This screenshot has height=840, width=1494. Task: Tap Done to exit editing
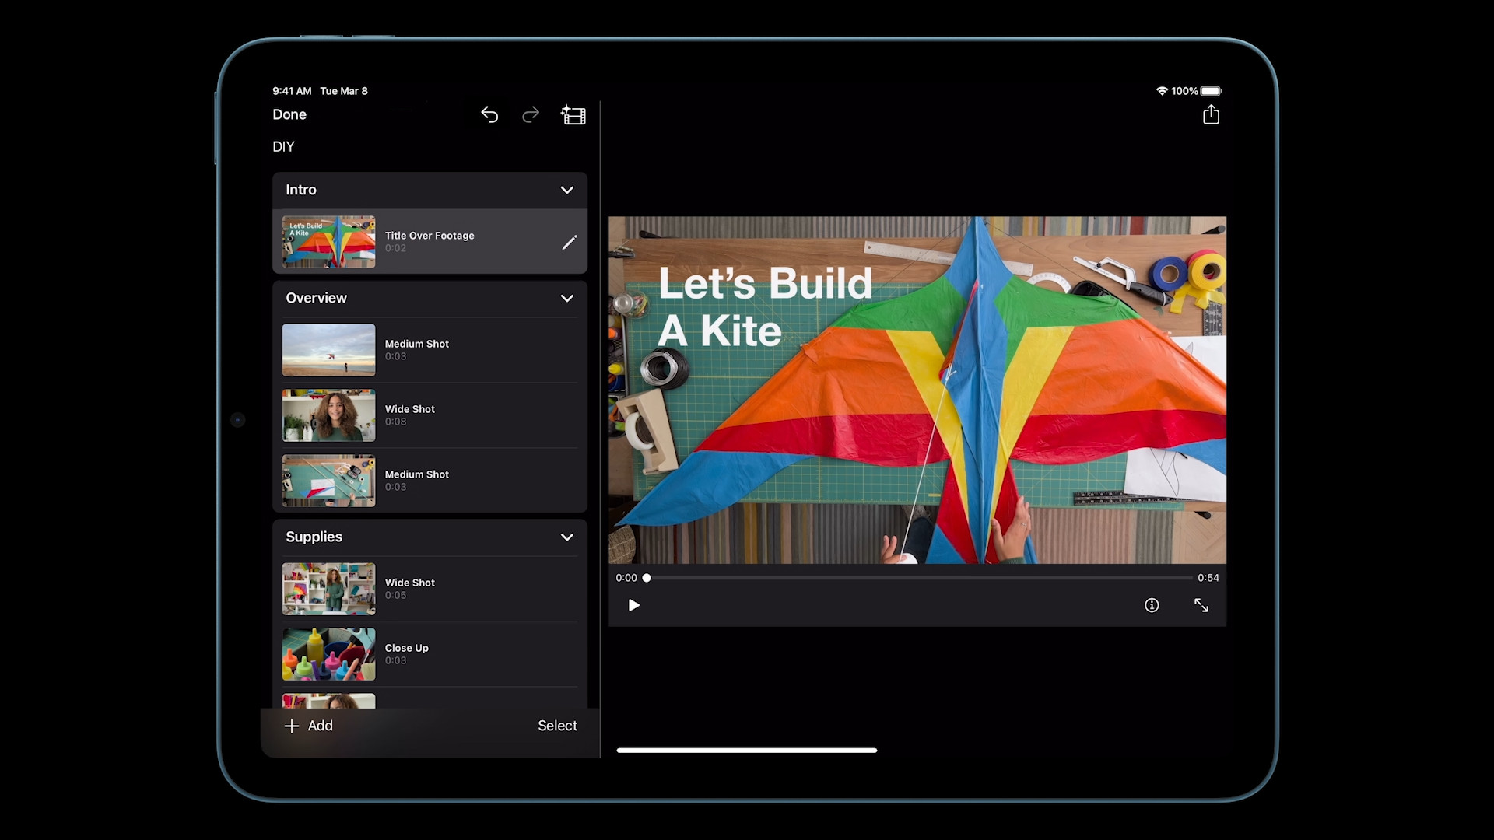[289, 114]
